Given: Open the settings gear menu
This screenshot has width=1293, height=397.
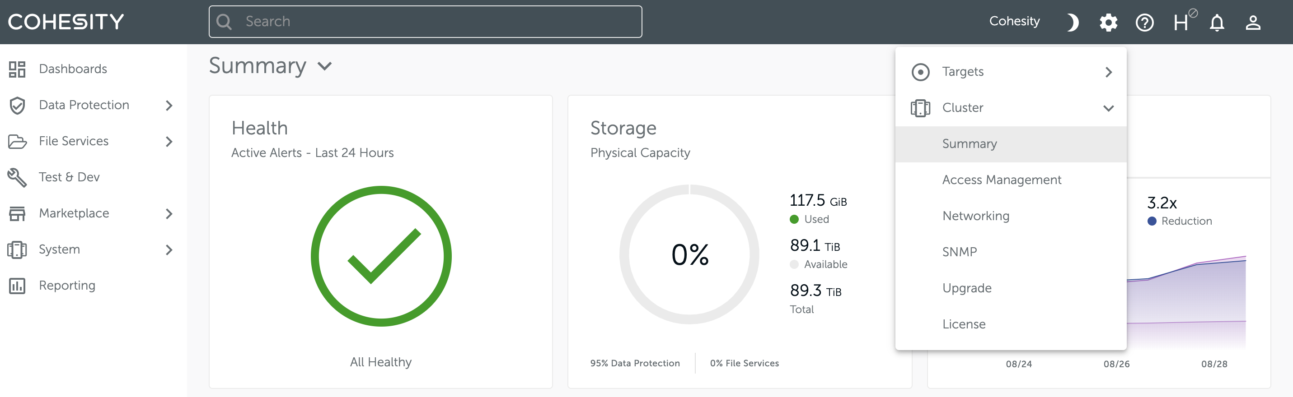Looking at the screenshot, I should 1108,22.
